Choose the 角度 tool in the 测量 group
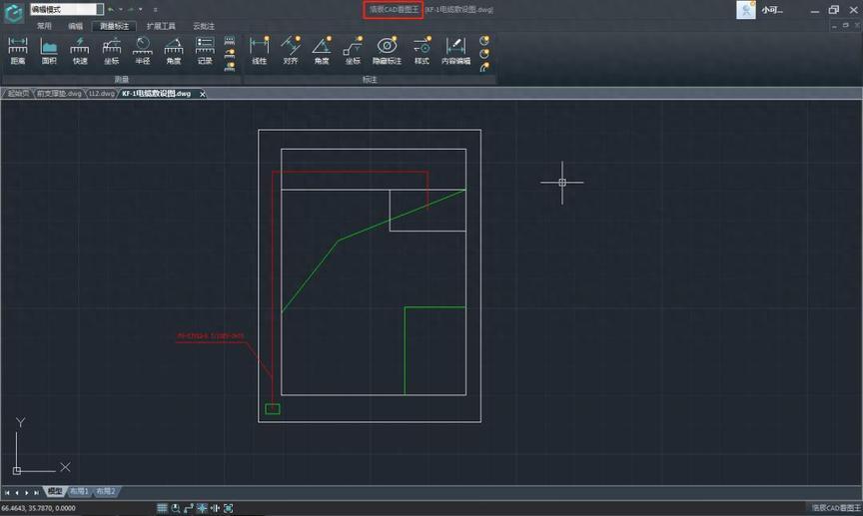 [x=174, y=50]
